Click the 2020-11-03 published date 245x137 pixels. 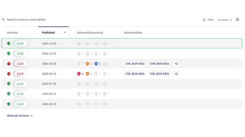click(49, 43)
